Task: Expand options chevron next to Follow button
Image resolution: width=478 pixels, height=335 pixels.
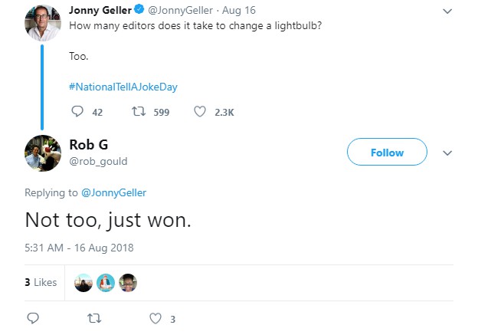Action: (448, 153)
